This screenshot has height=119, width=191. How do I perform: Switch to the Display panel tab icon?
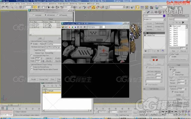(160, 12)
